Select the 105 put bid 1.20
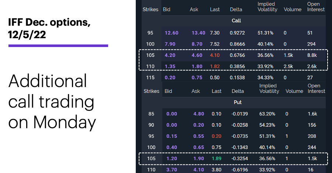 click(172, 158)
